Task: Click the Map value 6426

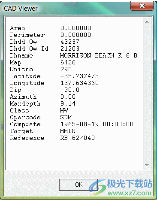Action: 68,62
